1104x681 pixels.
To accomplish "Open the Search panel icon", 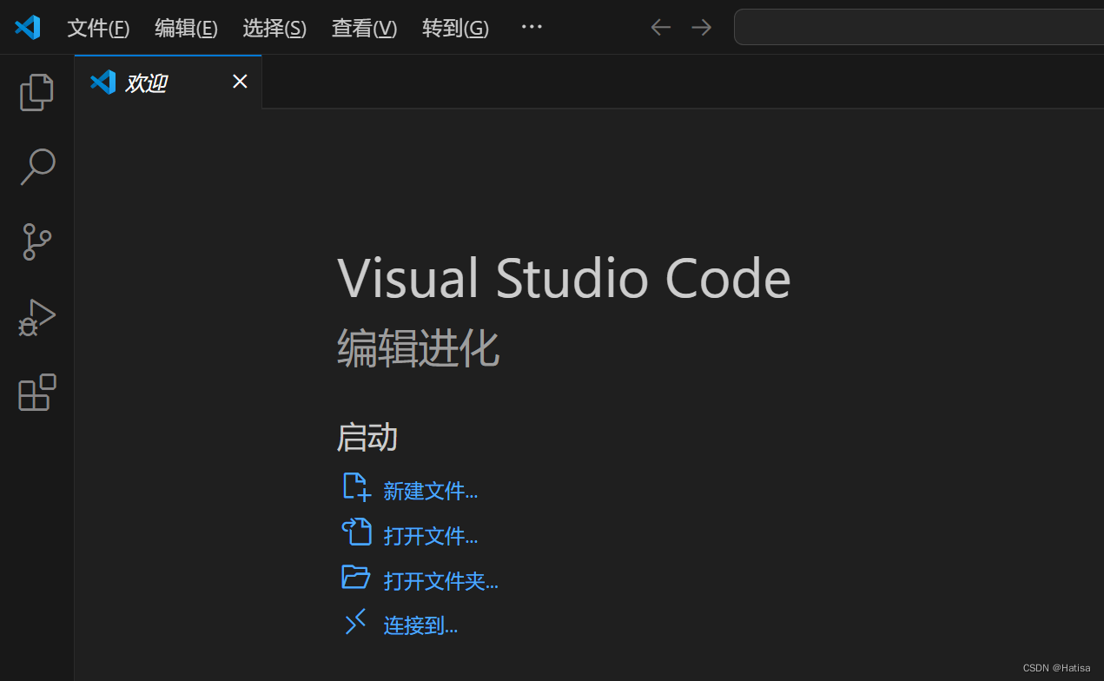I will 36,166.
